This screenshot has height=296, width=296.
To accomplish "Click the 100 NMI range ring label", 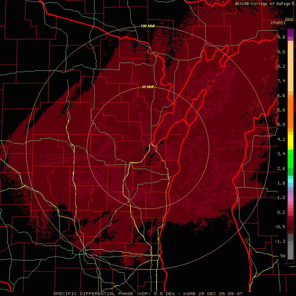I will pyautogui.click(x=148, y=26).
